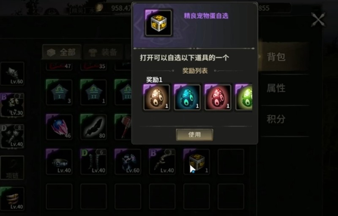
Task: Switch to the 装备 tab
Action: pyautogui.click(x=103, y=52)
